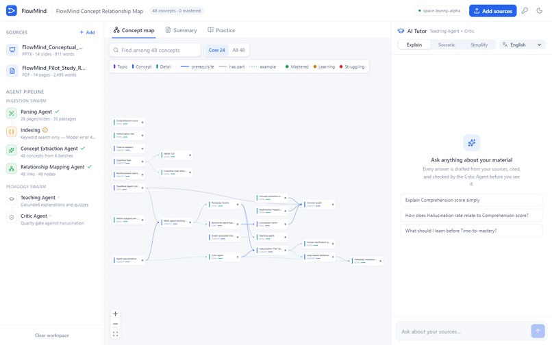Click Clear workspace

pos(52,335)
